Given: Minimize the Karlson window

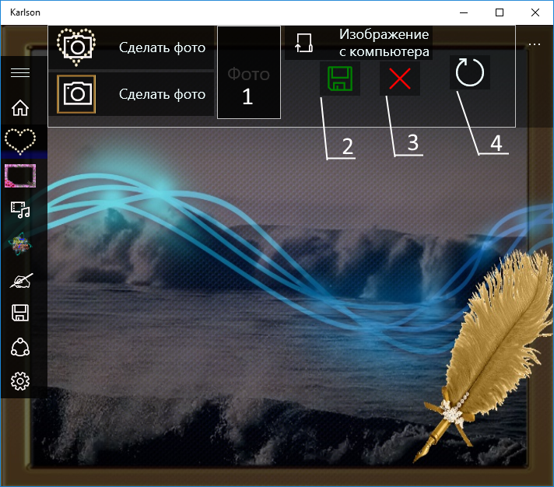Looking at the screenshot, I should click(464, 12).
